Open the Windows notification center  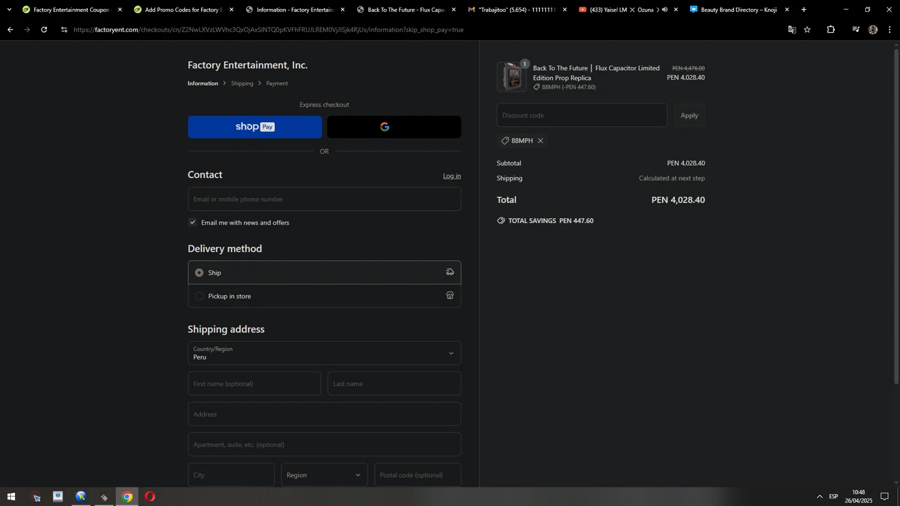point(884,496)
